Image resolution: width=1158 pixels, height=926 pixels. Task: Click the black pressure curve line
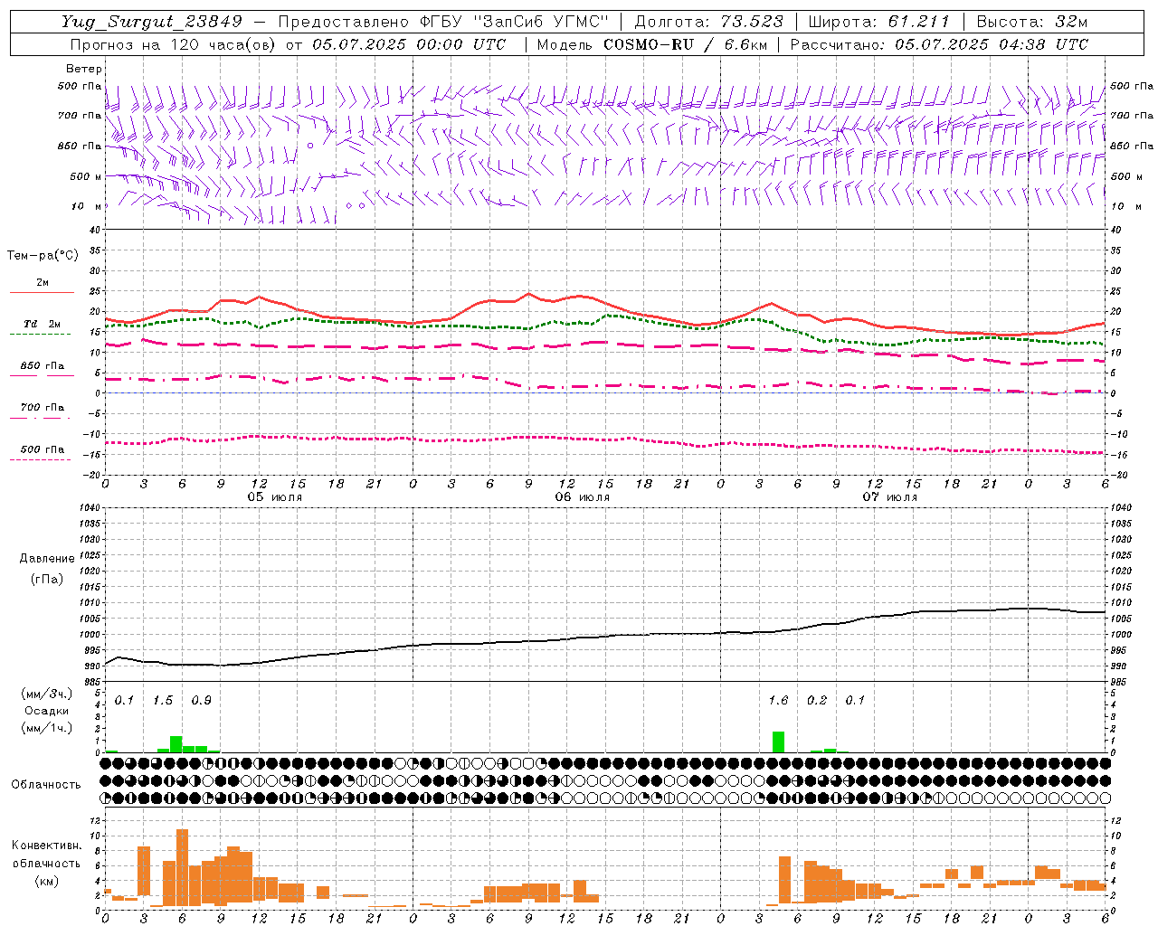606,637
